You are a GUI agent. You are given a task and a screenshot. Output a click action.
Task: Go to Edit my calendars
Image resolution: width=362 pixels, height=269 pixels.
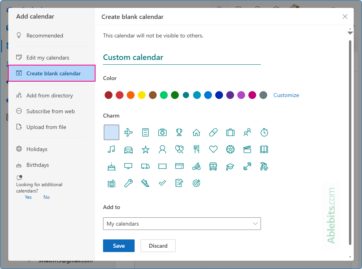pyautogui.click(x=51, y=58)
